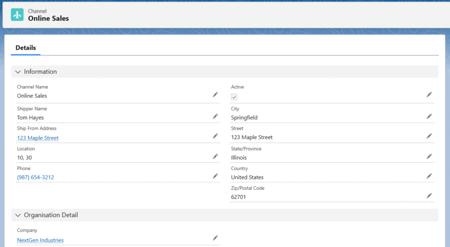Click the Channel airplane icon in header
The width and height of the screenshot is (450, 247).
17,15
